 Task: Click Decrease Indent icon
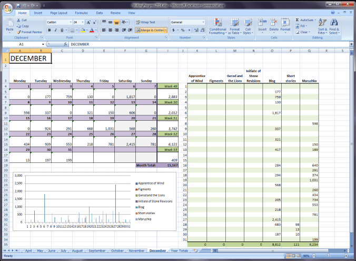tap(124, 30)
